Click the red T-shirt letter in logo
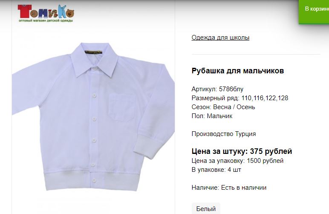The width and height of the screenshot is (329, 214). coord(24,12)
